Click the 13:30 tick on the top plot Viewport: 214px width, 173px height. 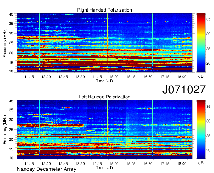tap(80, 77)
